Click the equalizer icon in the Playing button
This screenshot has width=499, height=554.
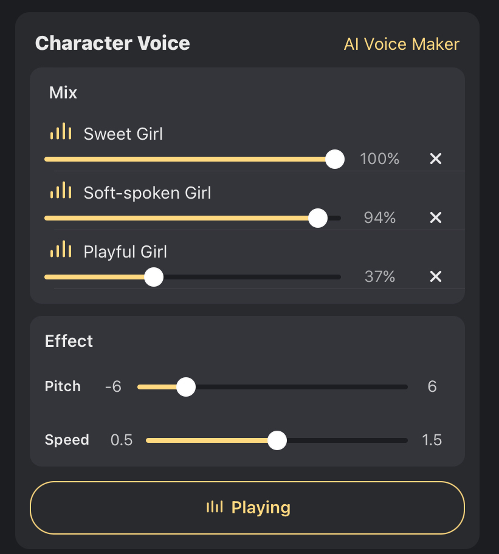pos(214,507)
